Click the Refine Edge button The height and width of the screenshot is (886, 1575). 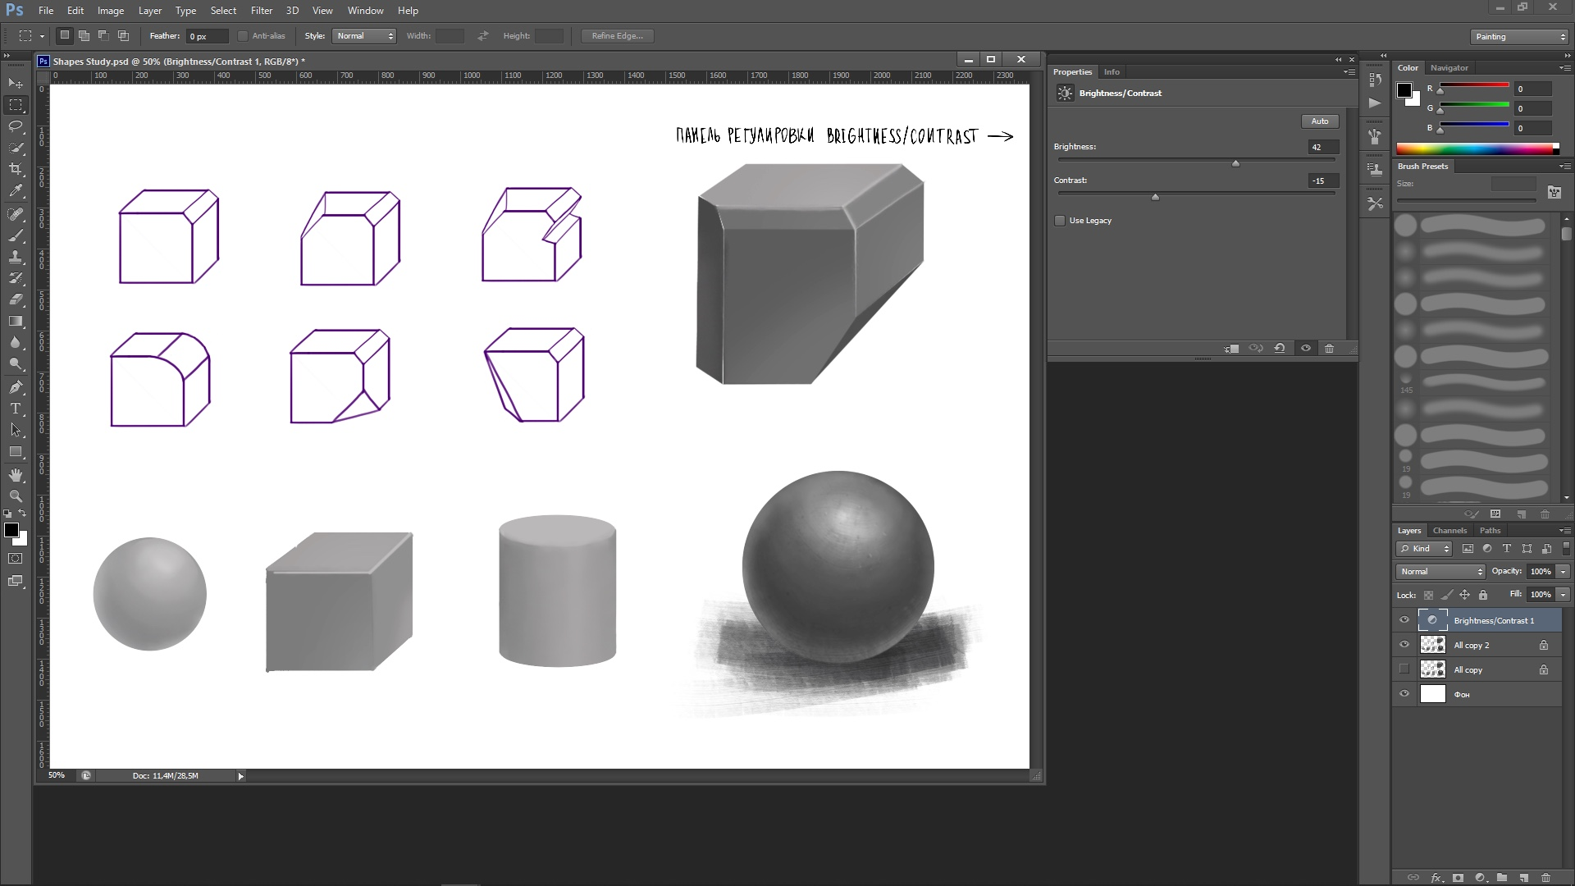(618, 36)
